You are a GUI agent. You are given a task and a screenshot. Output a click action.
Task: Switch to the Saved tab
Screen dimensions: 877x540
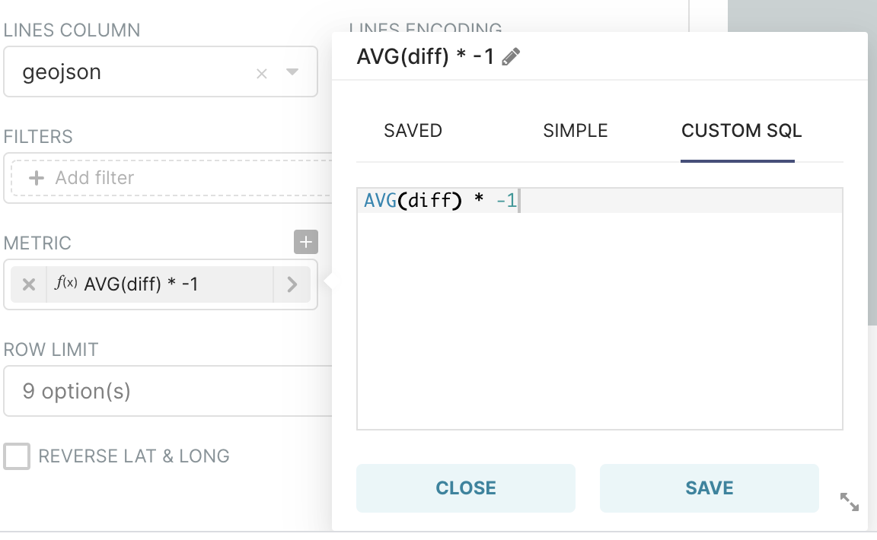(413, 131)
